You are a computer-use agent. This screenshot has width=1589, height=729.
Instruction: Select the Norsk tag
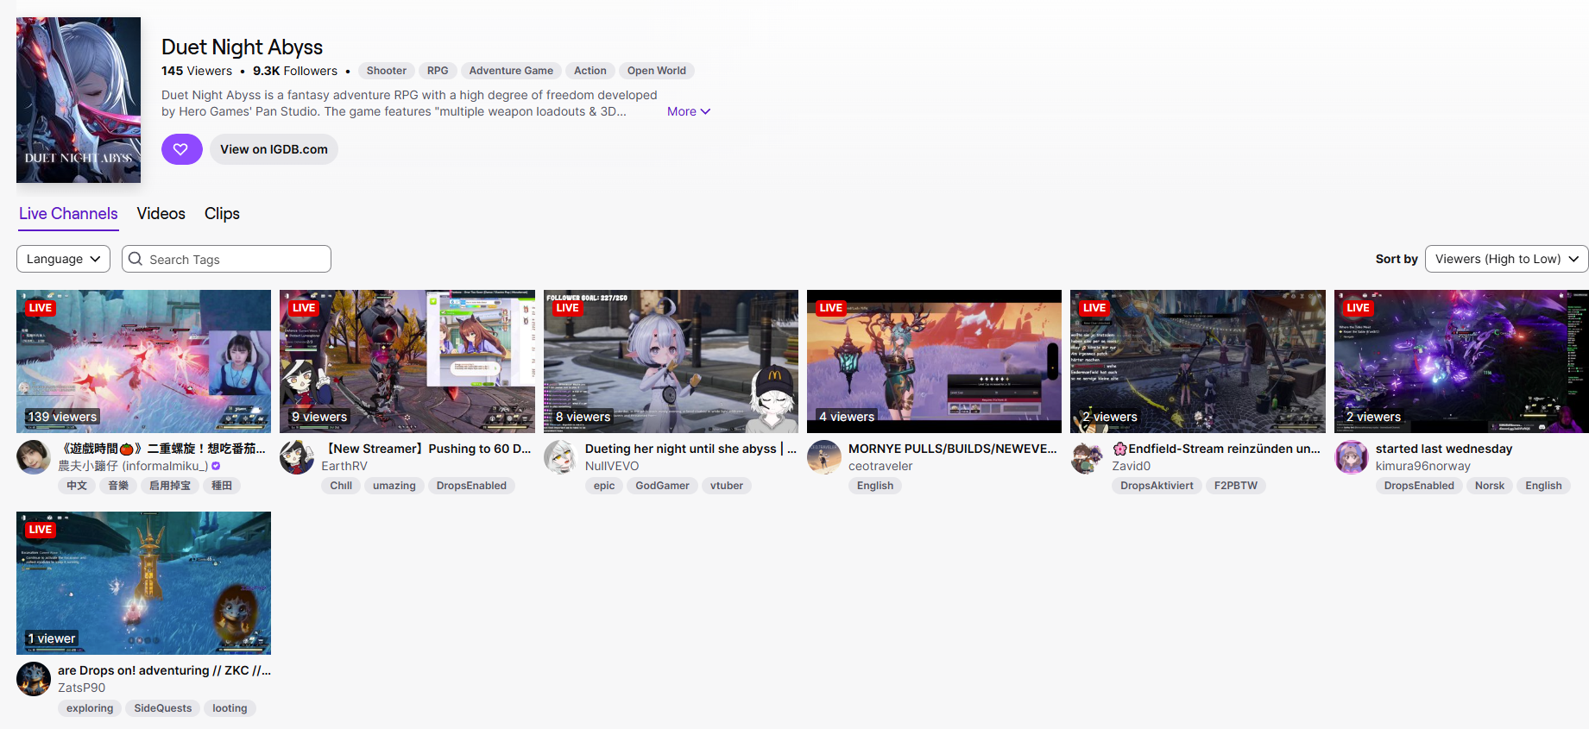[1490, 486]
